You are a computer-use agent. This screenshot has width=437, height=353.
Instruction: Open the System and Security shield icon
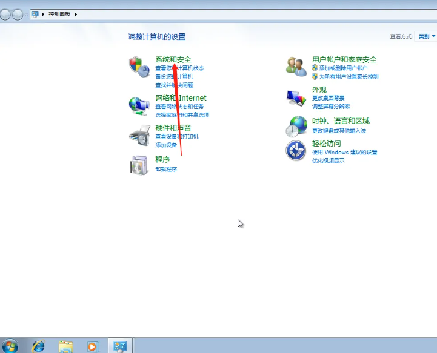139,67
